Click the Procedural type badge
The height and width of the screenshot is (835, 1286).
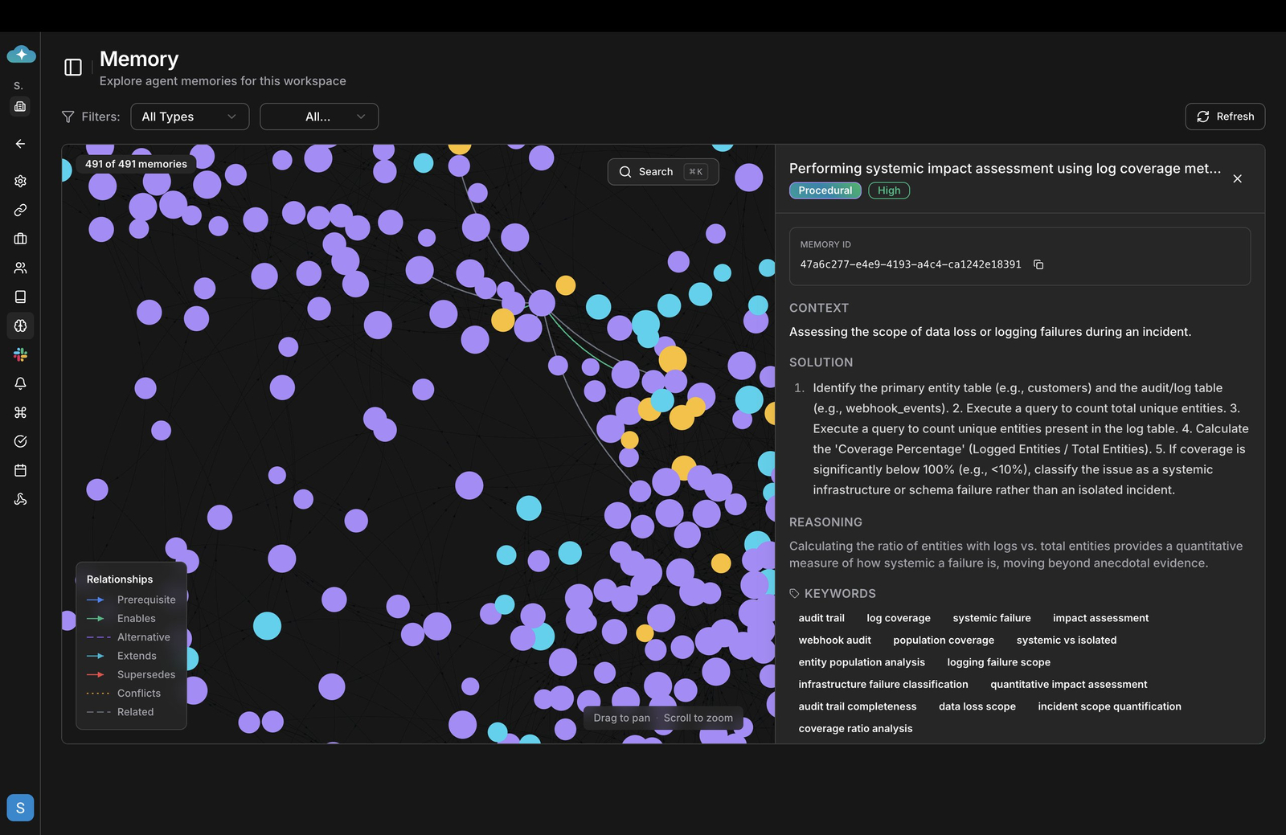click(x=825, y=190)
